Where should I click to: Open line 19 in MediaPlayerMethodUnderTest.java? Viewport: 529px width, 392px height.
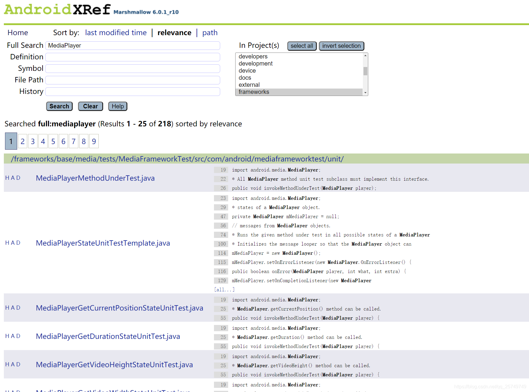[x=267, y=170]
